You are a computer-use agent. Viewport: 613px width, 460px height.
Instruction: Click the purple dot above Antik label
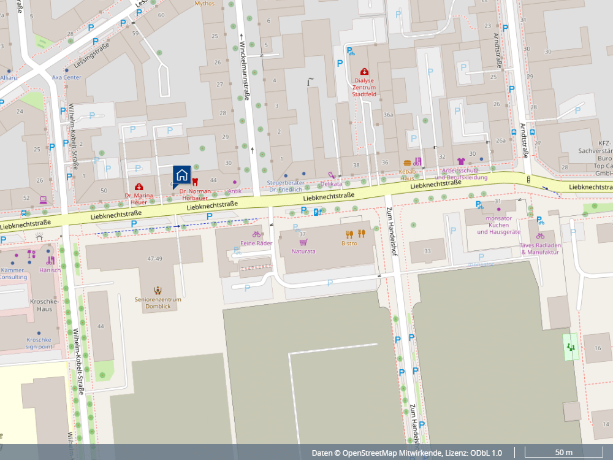pyautogui.click(x=235, y=182)
